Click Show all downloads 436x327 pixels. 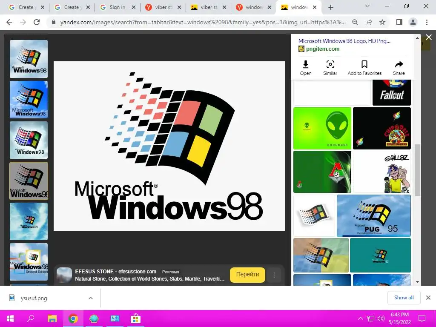404,298
